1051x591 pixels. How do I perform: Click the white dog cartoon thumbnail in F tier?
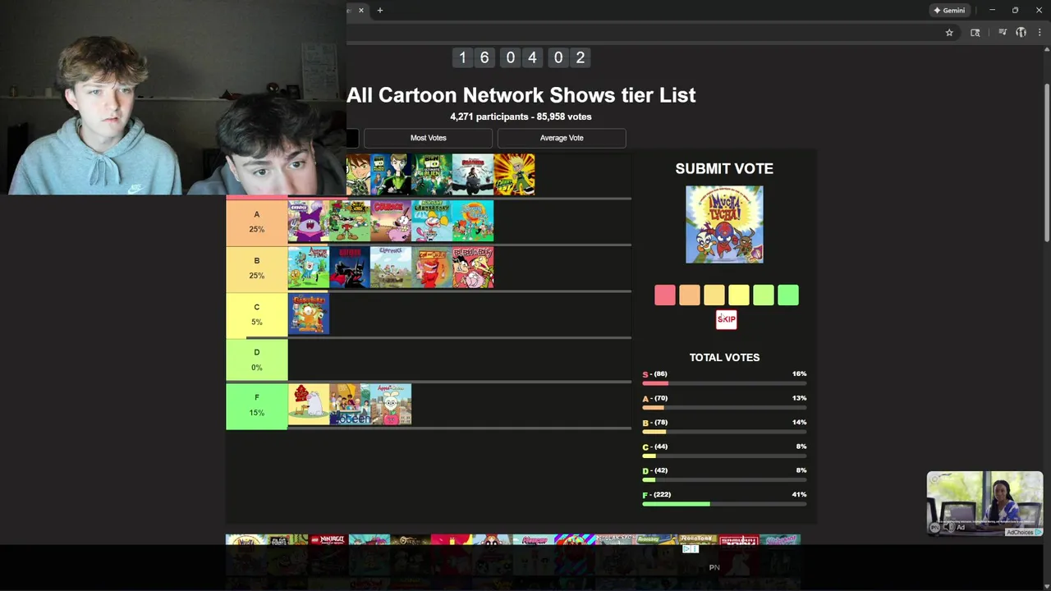pos(309,405)
